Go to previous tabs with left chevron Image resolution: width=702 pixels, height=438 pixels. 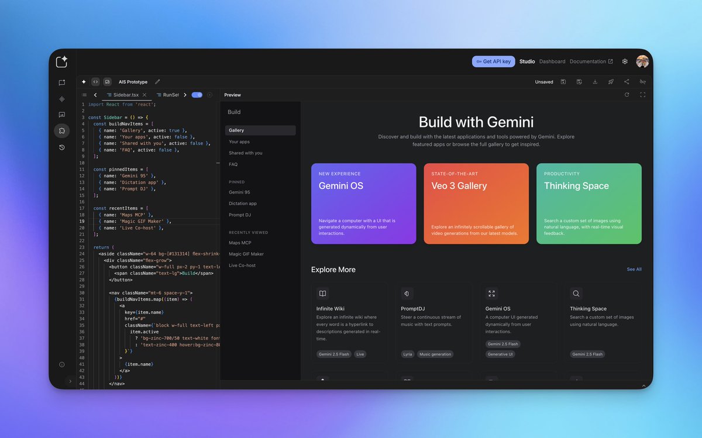pyautogui.click(x=95, y=95)
